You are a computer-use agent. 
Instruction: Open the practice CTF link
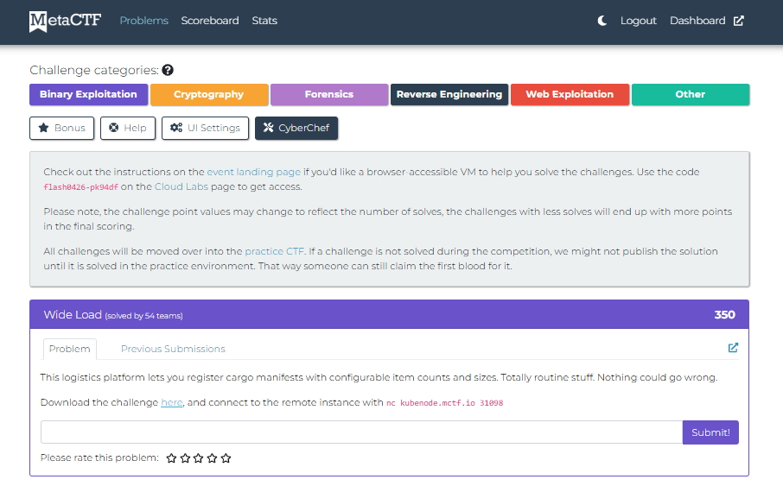[274, 251]
